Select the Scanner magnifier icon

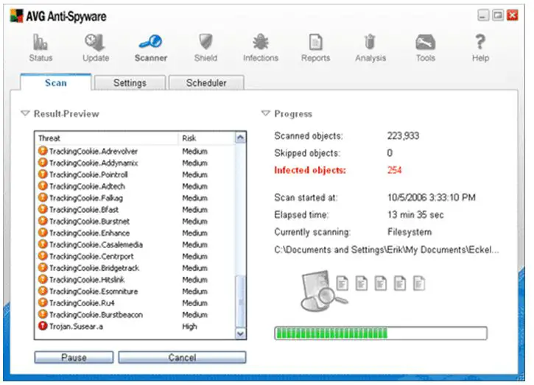[150, 42]
